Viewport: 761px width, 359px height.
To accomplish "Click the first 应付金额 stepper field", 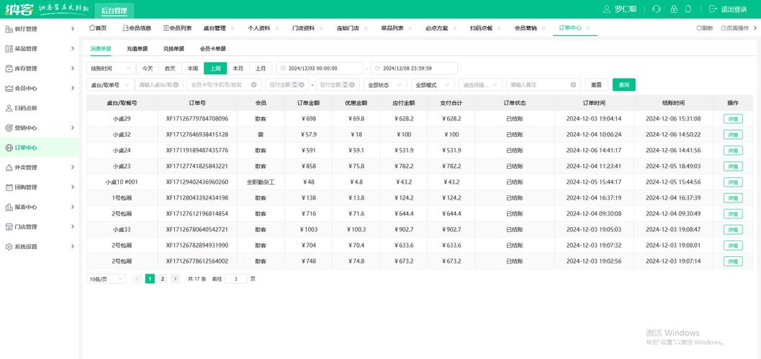I will pos(287,85).
